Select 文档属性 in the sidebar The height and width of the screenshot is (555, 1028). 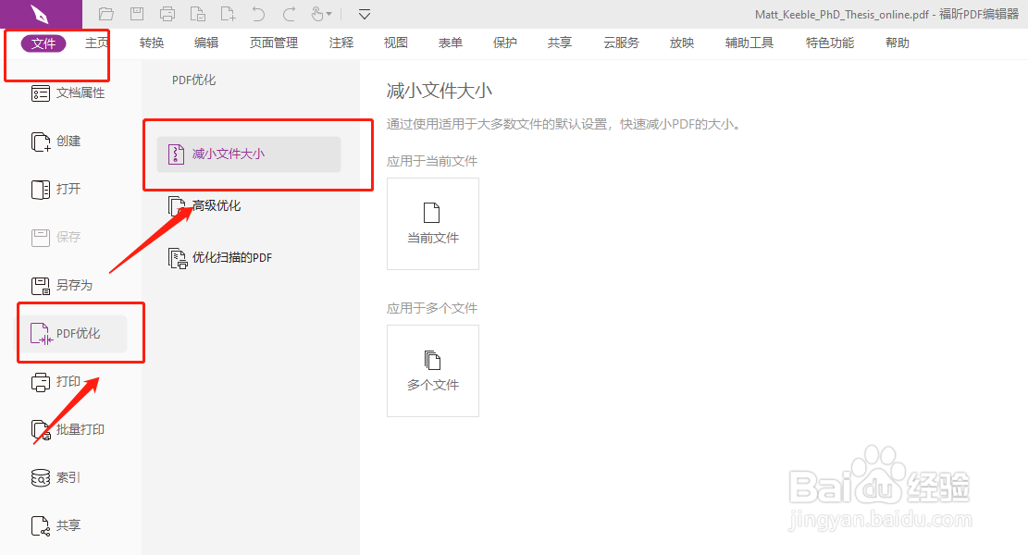pyautogui.click(x=80, y=92)
